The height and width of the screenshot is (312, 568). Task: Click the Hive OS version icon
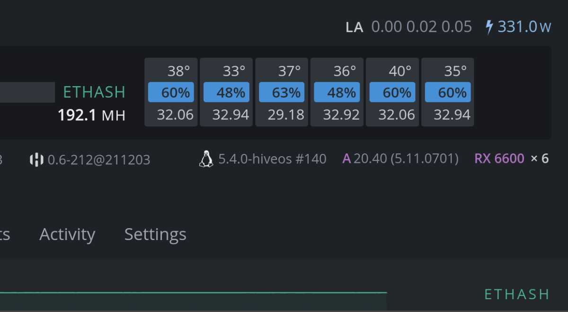[36, 160]
